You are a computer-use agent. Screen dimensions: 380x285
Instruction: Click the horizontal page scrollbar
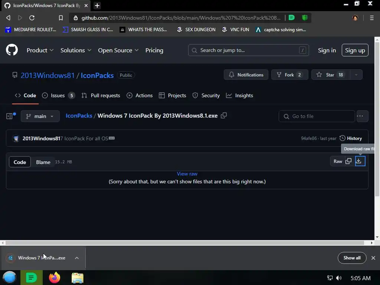[185, 243]
